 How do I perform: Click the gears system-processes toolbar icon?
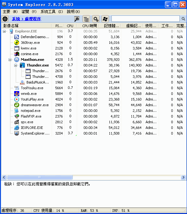click(x=95, y=19)
